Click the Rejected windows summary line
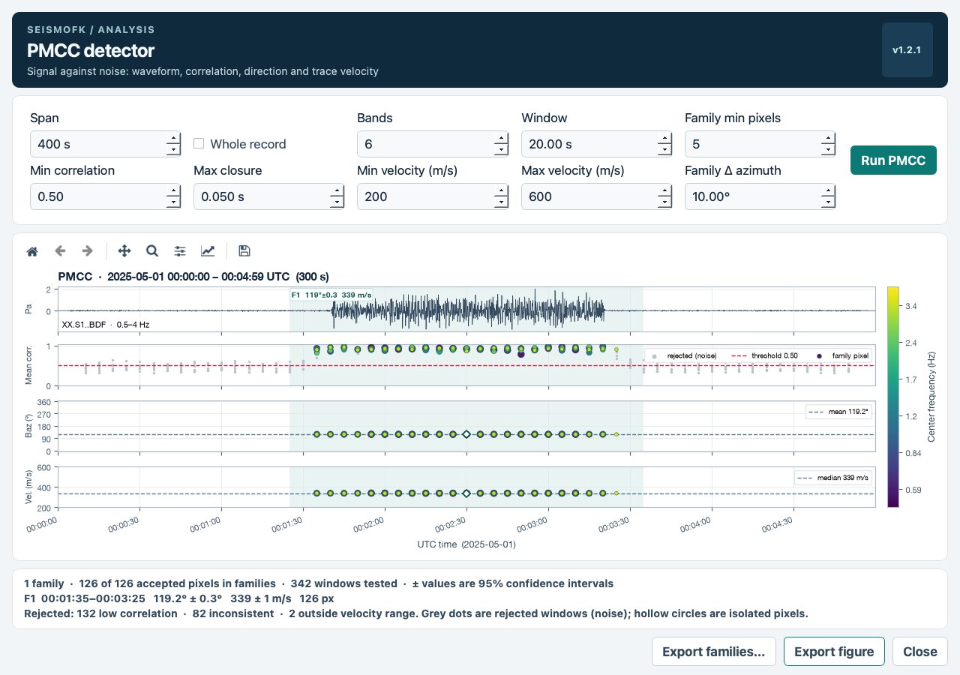Viewport: 960px width, 675px height. (416, 613)
